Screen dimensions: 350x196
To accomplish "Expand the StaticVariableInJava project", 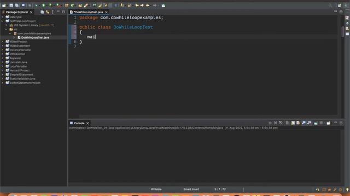I will (x=2, y=78).
